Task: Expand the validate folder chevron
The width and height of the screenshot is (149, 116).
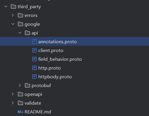Action: [x=13, y=103]
